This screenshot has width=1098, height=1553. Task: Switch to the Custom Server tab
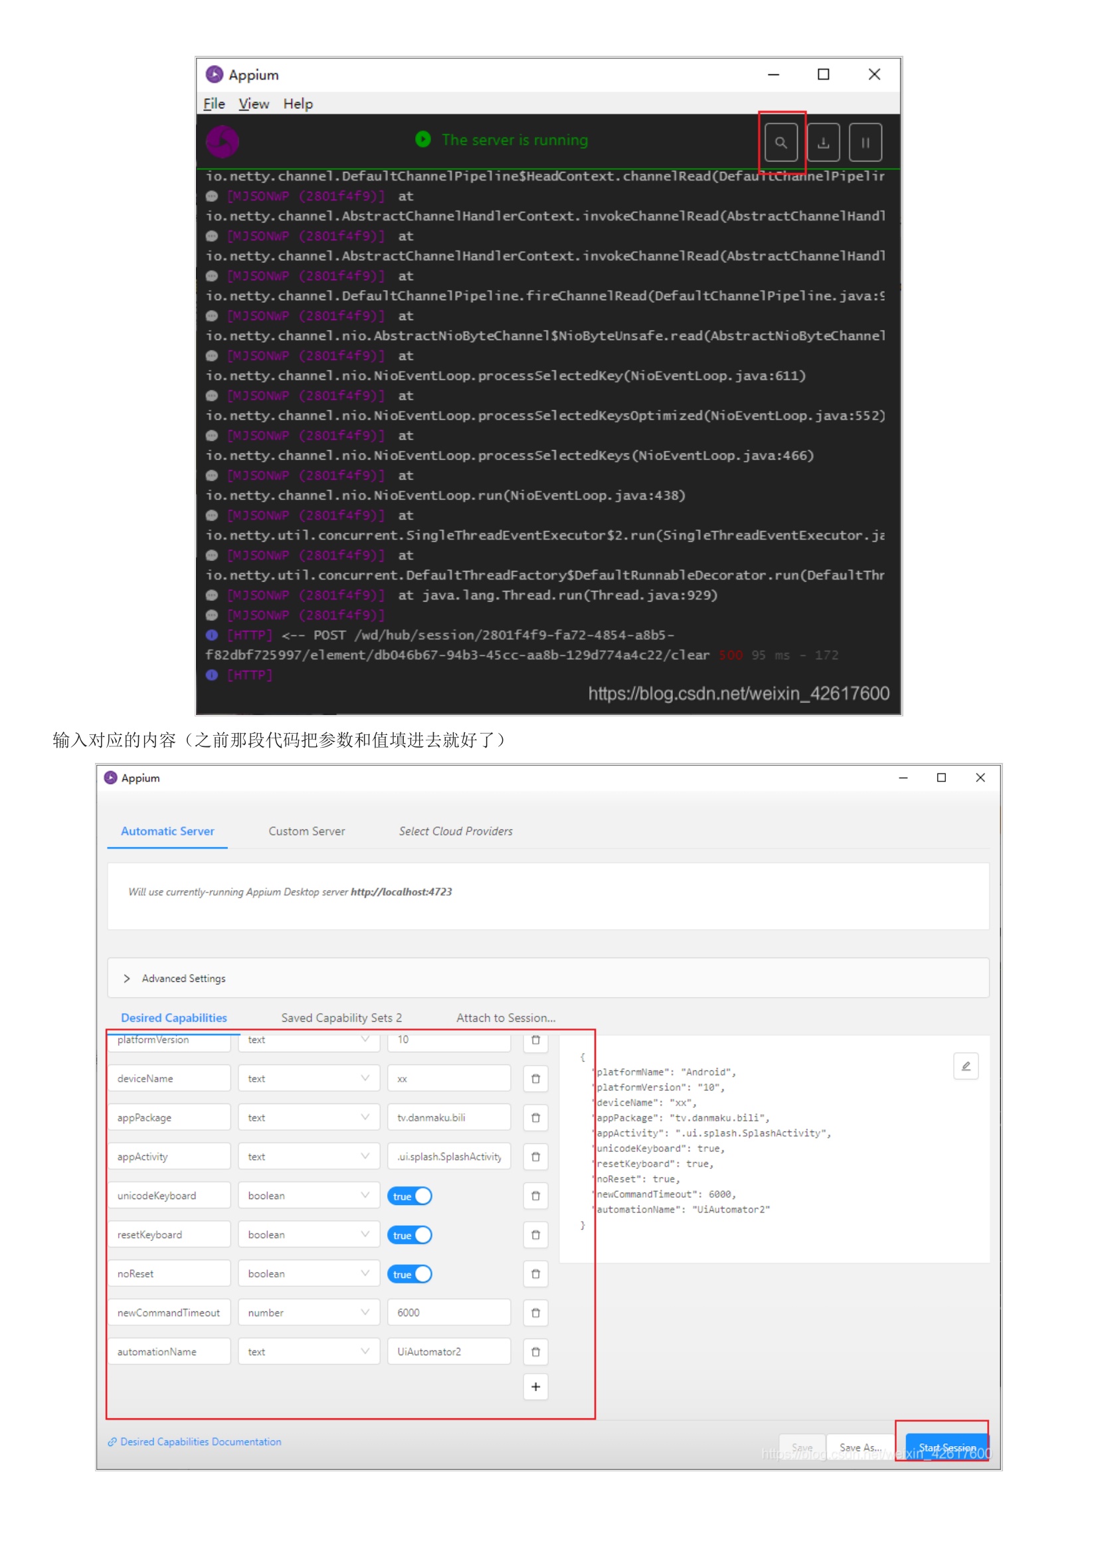(306, 831)
